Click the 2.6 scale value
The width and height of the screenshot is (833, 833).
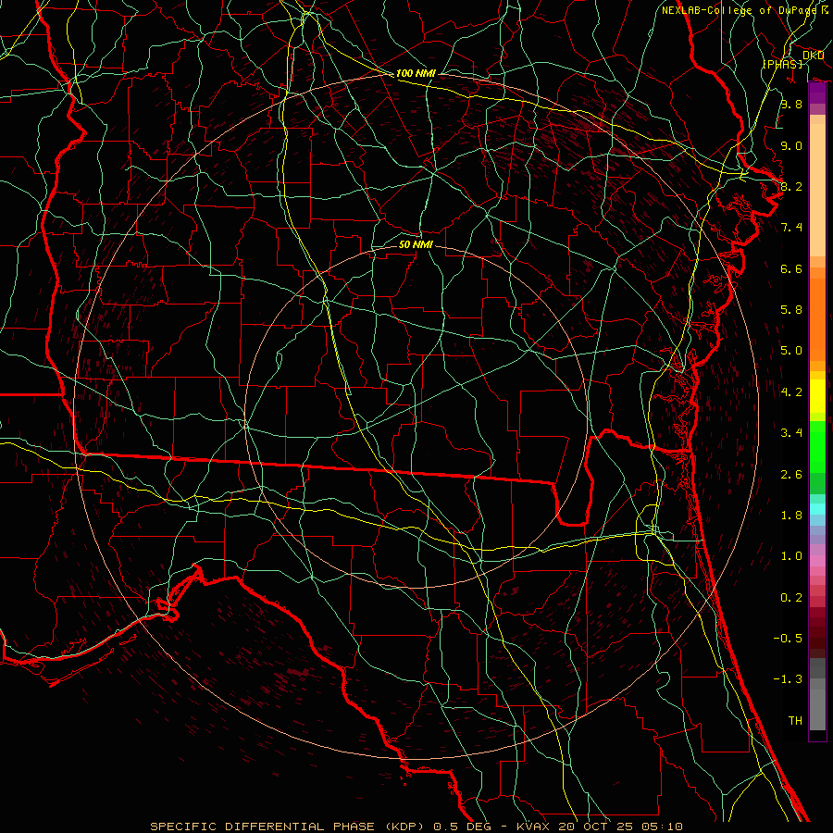[791, 475]
